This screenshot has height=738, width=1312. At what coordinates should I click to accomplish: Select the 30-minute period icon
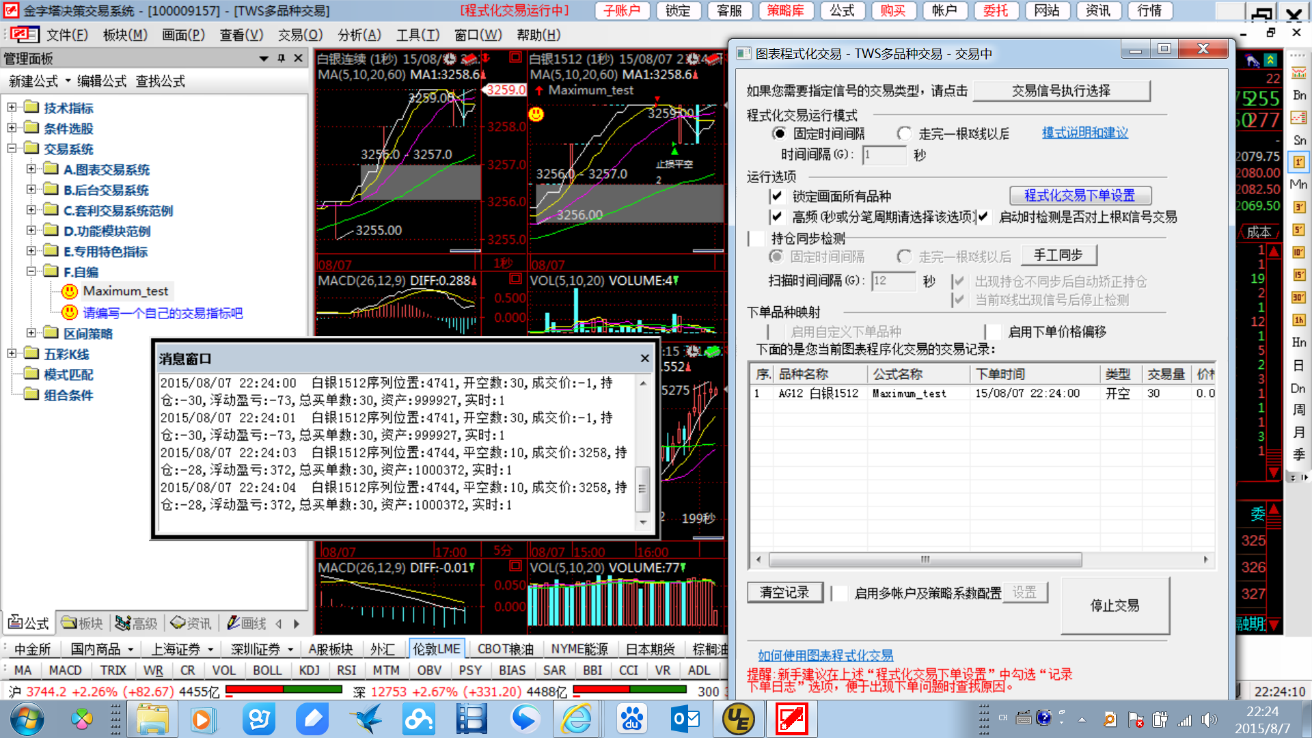(x=1299, y=297)
